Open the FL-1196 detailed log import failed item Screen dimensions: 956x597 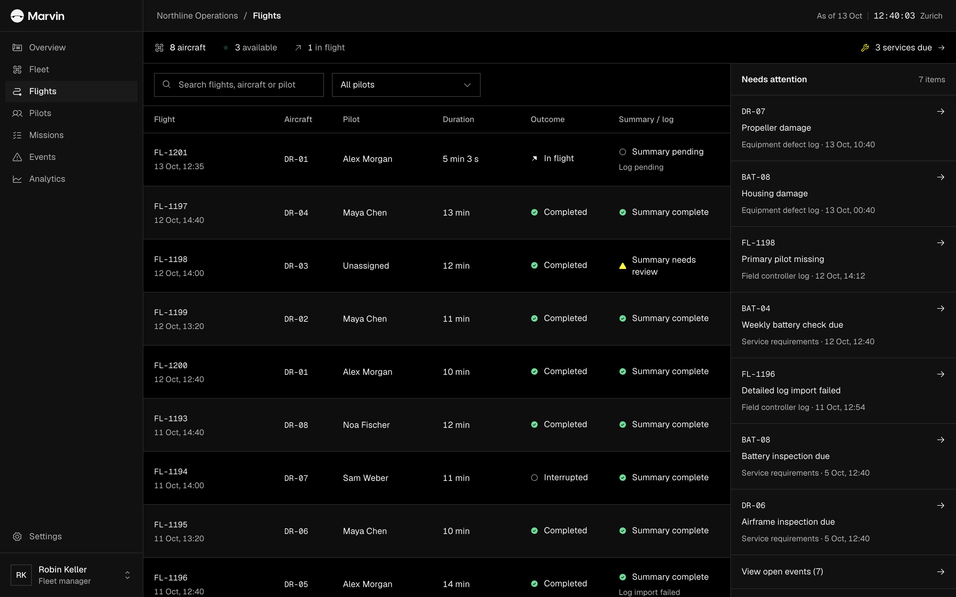tap(843, 391)
